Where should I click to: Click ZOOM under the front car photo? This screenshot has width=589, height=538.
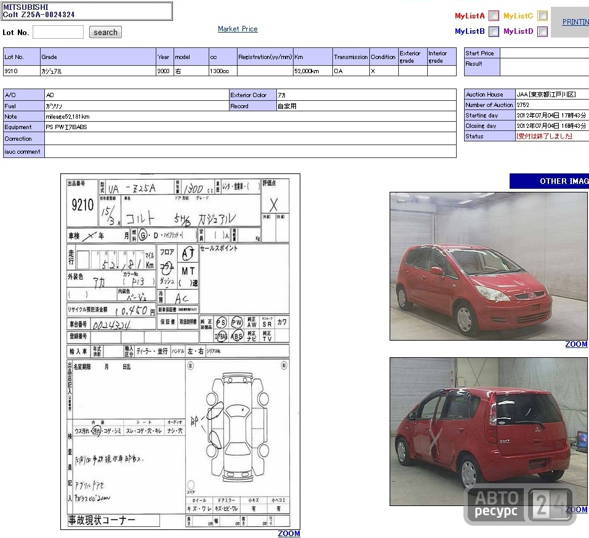click(x=576, y=344)
